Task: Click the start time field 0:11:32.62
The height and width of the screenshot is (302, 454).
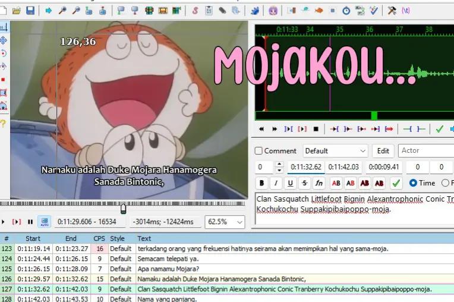Action: [x=306, y=167]
